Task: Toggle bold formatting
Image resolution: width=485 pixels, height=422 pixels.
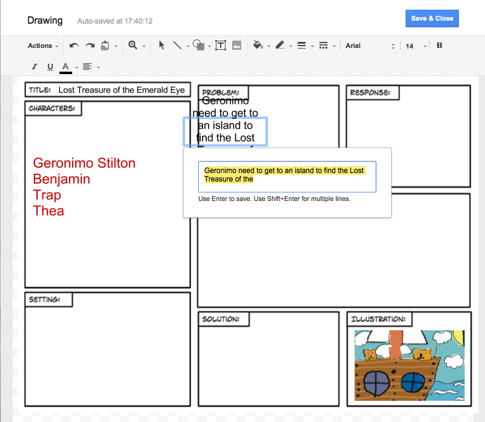Action: click(439, 45)
